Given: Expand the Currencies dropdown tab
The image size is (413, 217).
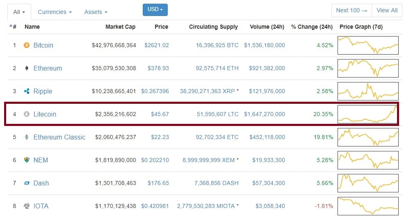Looking at the screenshot, I should tap(55, 12).
